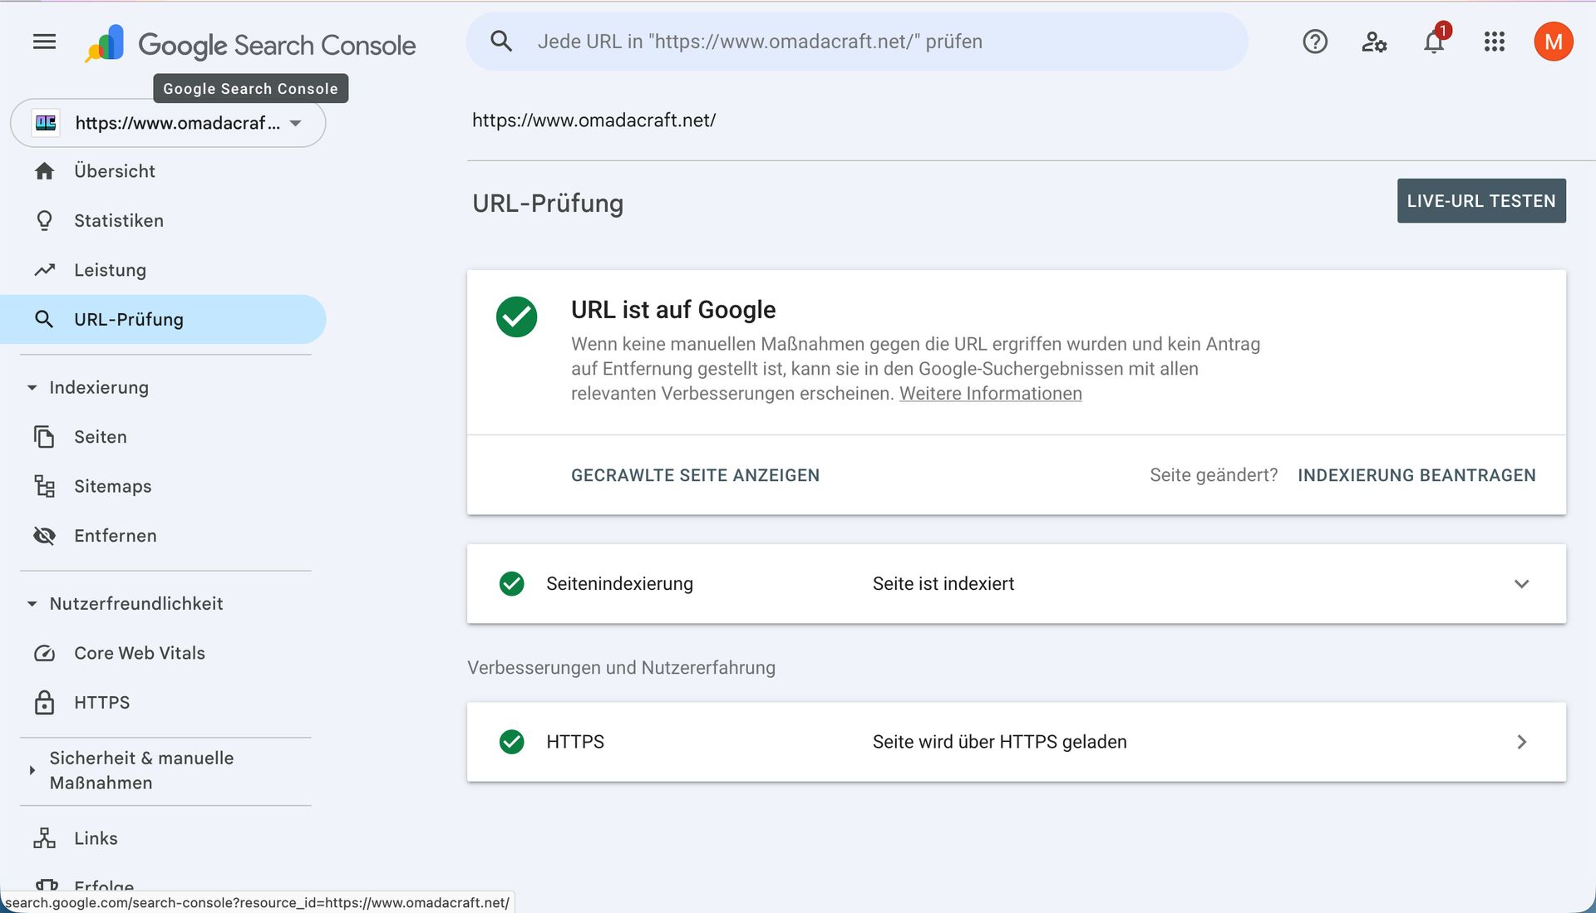Open the Sitemaps sidebar item

point(112,486)
